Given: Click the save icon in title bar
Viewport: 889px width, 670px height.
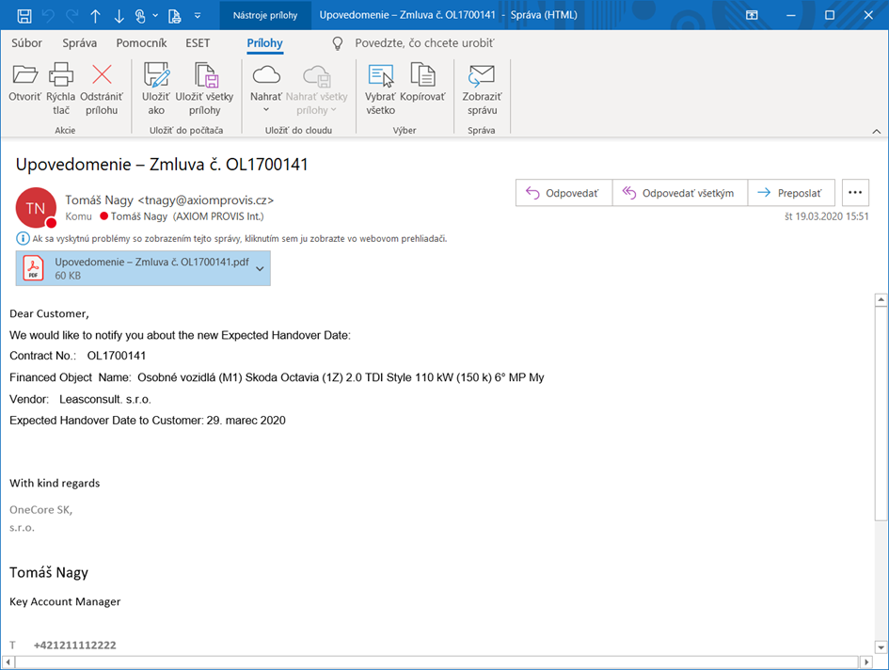Looking at the screenshot, I should coord(24,16).
